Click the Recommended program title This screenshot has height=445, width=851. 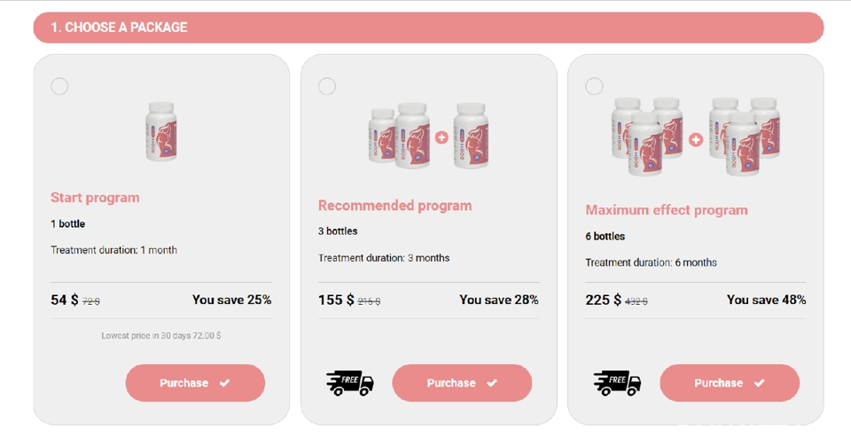click(394, 206)
